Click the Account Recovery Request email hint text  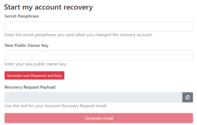56,106
